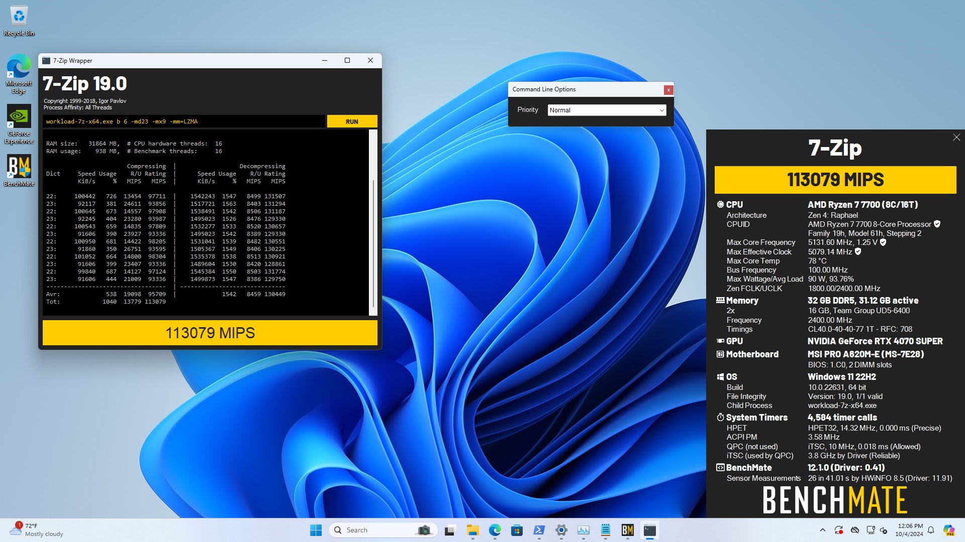The width and height of the screenshot is (965, 542).
Task: Click the verified shield next to Max Effective Clock
Action: [x=858, y=252]
